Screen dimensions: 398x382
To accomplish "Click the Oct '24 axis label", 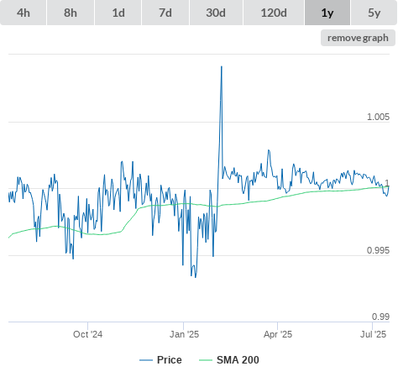I will coord(87,334).
